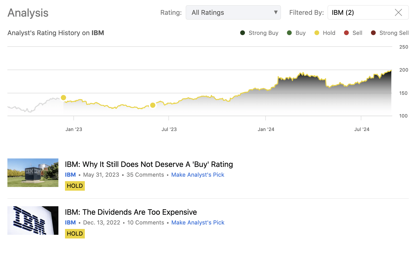418x253 pixels.
Task: Click inside the IBM (2) filter field
Action: [359, 12]
